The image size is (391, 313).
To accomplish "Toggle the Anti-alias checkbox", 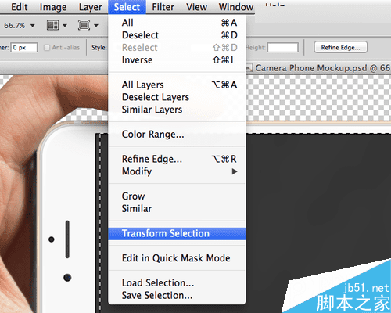I will pyautogui.click(x=47, y=48).
